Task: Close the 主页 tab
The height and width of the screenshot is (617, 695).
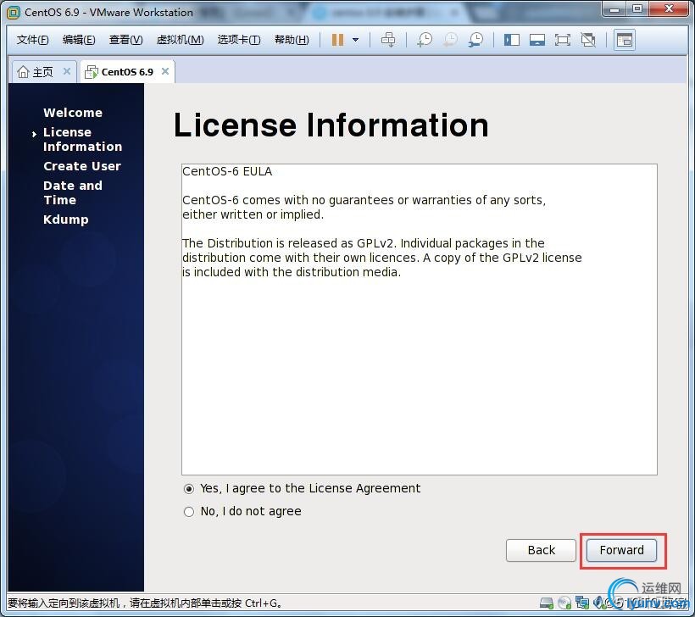Action: coord(67,71)
